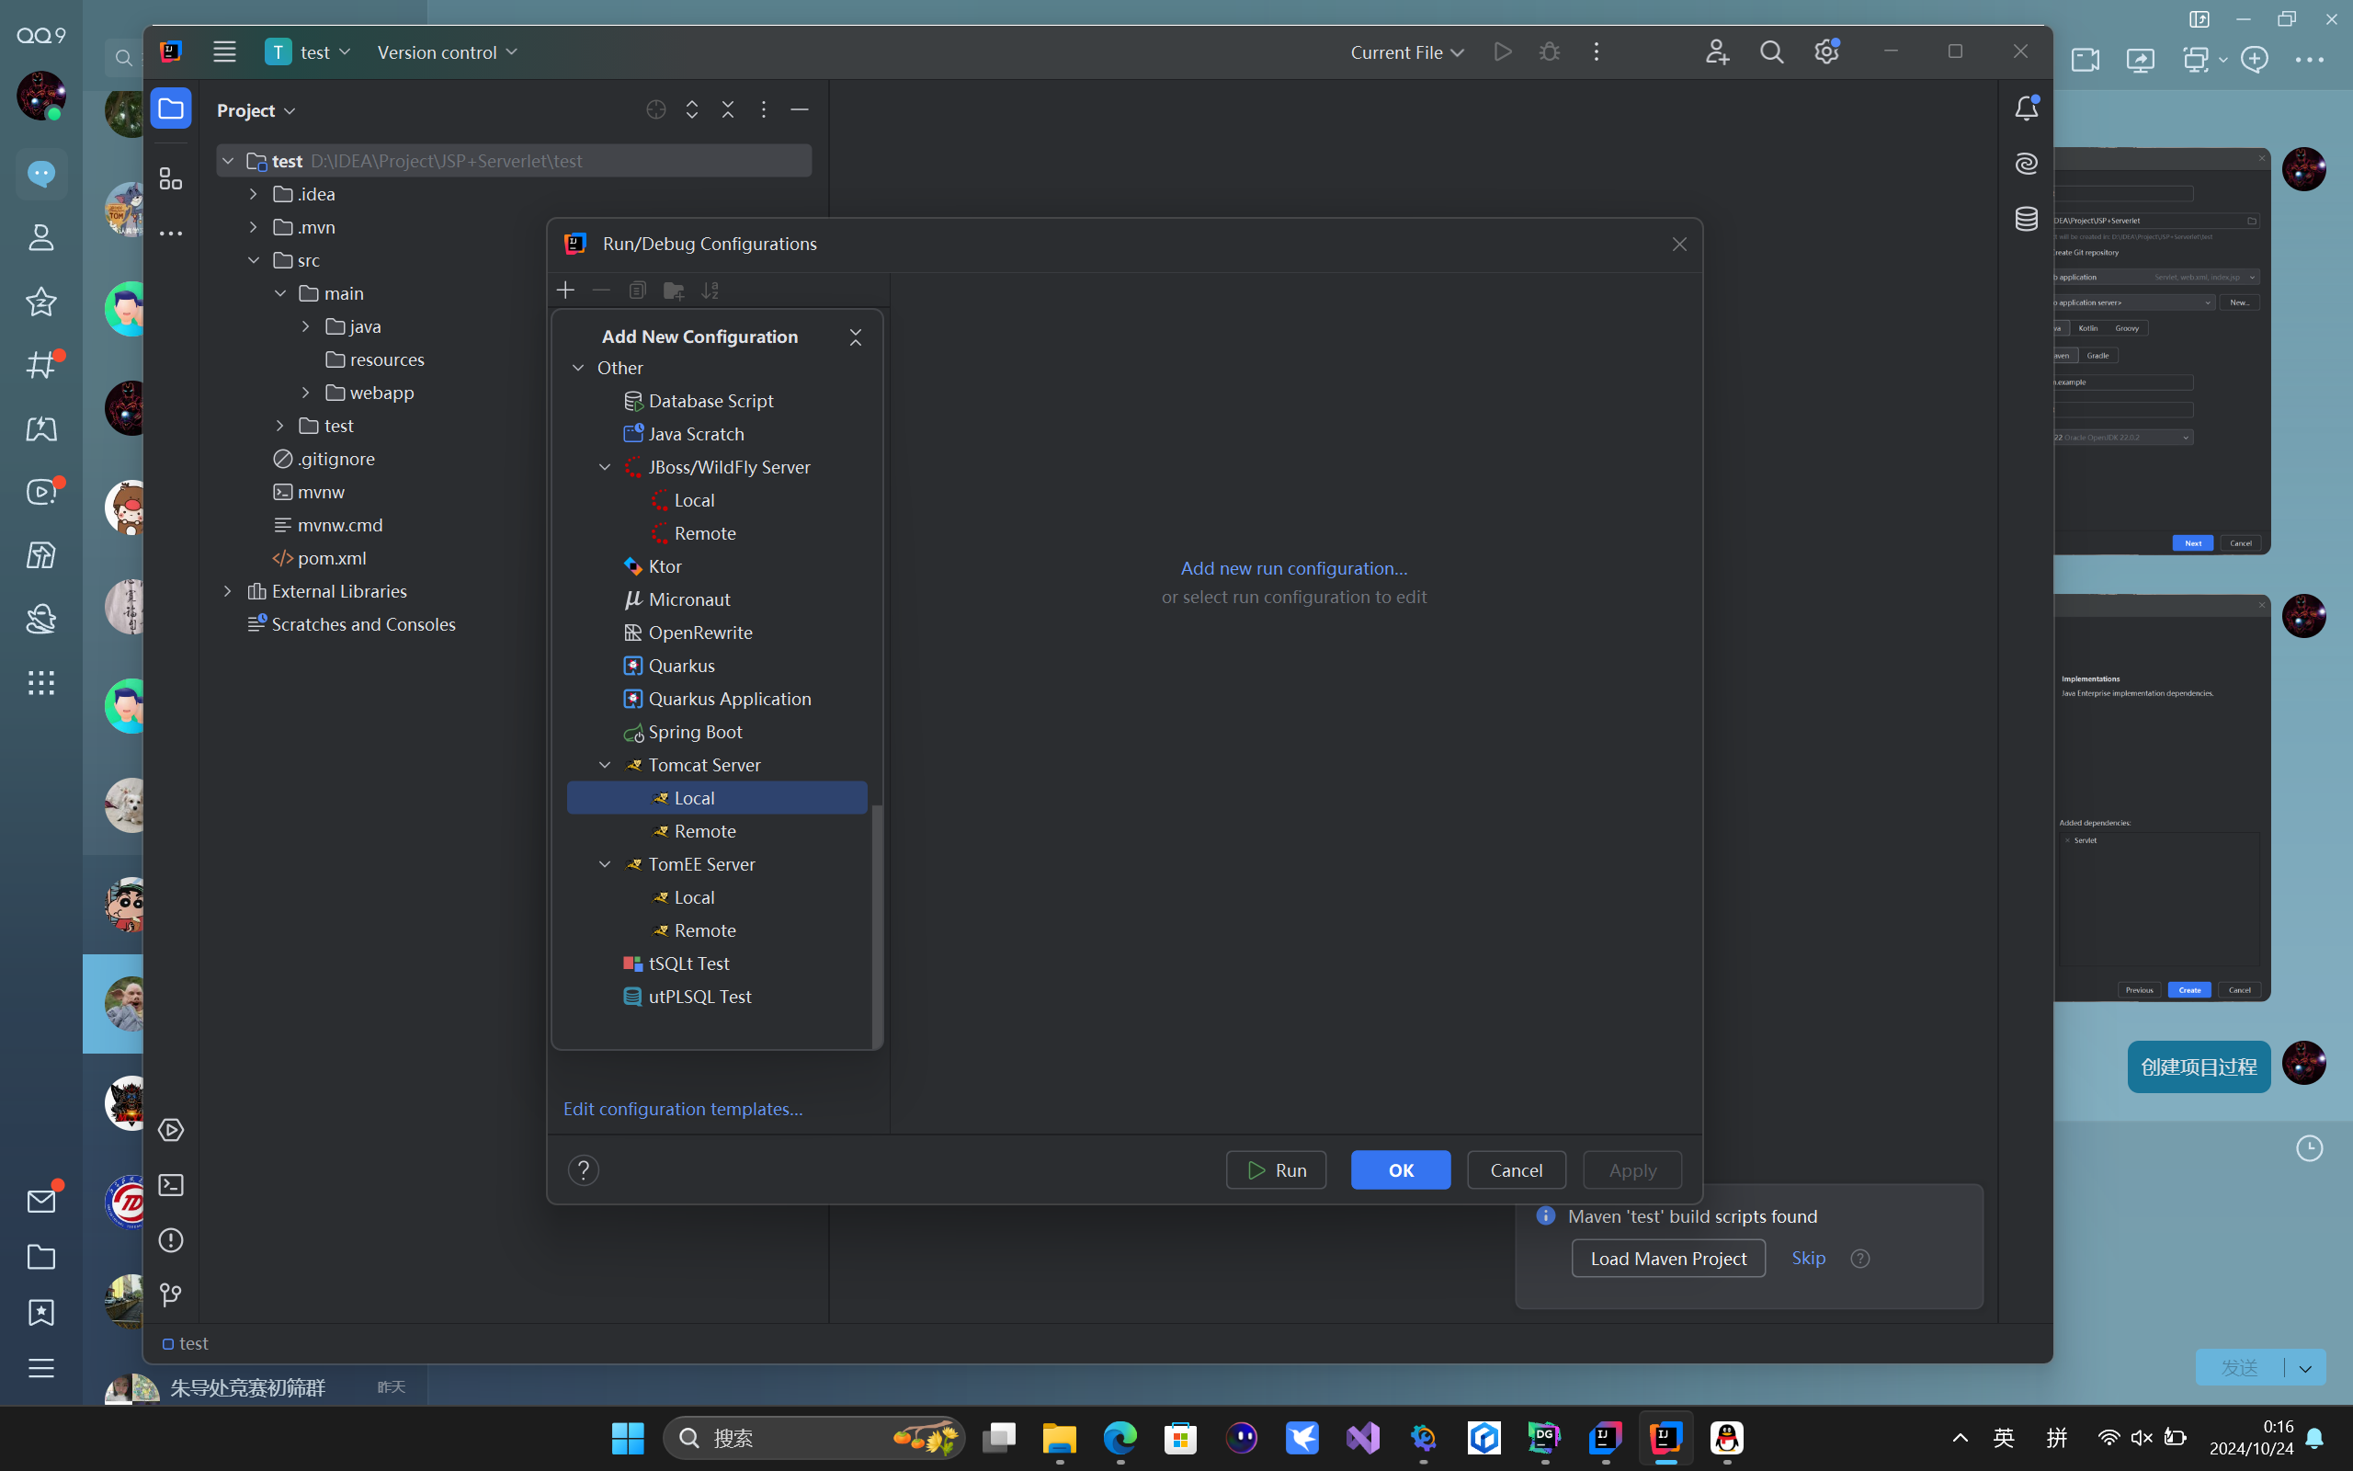Expand the webapp folder in the project tree
The width and height of the screenshot is (2353, 1471).
tap(305, 392)
